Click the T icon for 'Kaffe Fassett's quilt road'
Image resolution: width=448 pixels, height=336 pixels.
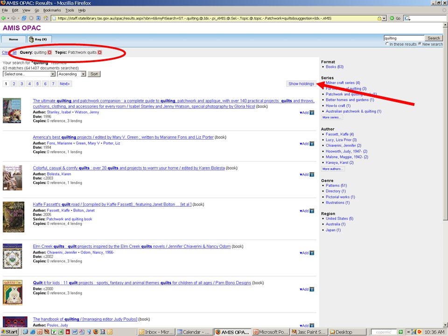312,211
